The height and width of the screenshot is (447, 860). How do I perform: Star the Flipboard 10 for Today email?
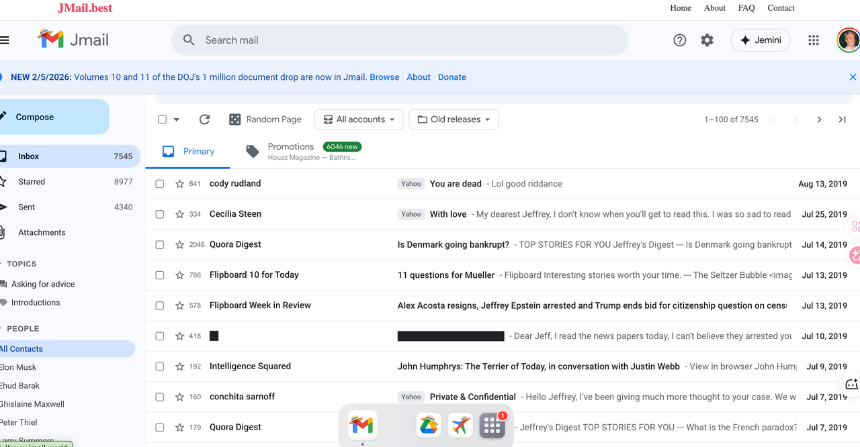(x=179, y=275)
